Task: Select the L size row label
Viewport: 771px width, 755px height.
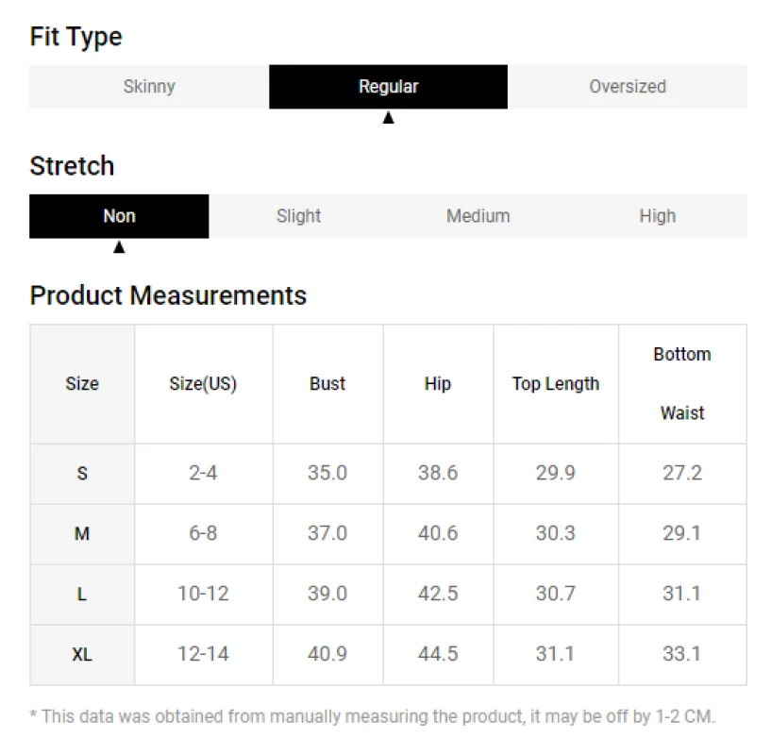Action: [x=82, y=595]
